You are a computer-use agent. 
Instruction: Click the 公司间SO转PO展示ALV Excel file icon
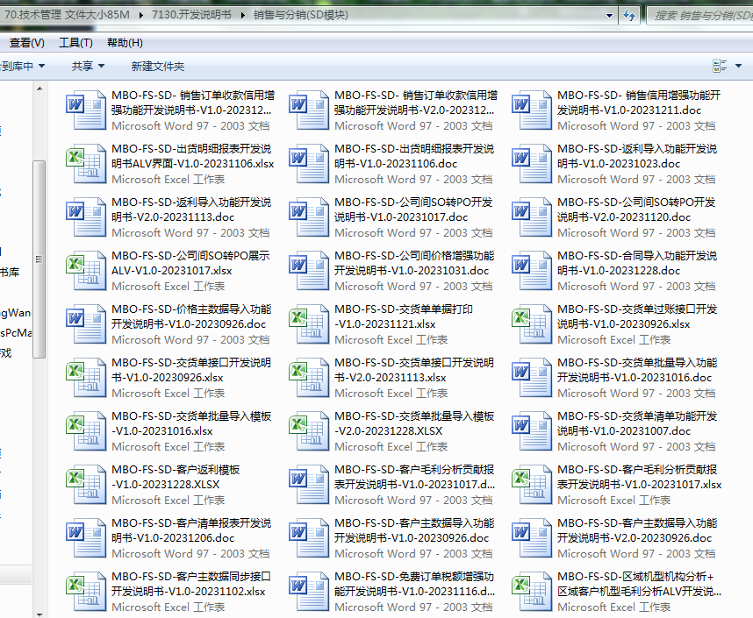point(85,271)
